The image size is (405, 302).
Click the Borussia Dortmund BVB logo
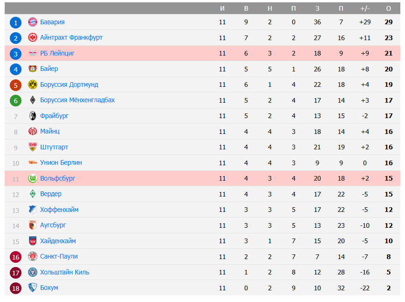[33, 84]
